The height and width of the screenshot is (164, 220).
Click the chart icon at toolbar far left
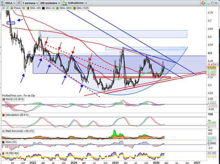coord(3,3)
